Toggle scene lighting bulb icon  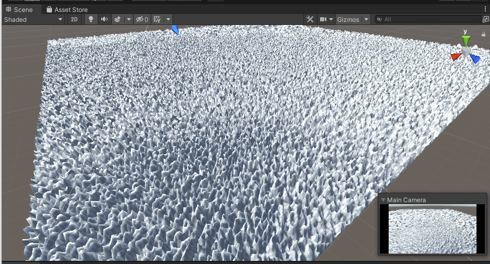coord(91,19)
